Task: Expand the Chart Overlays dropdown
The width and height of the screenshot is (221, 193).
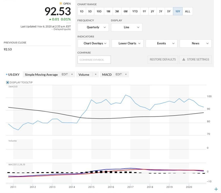Action: 94,43
